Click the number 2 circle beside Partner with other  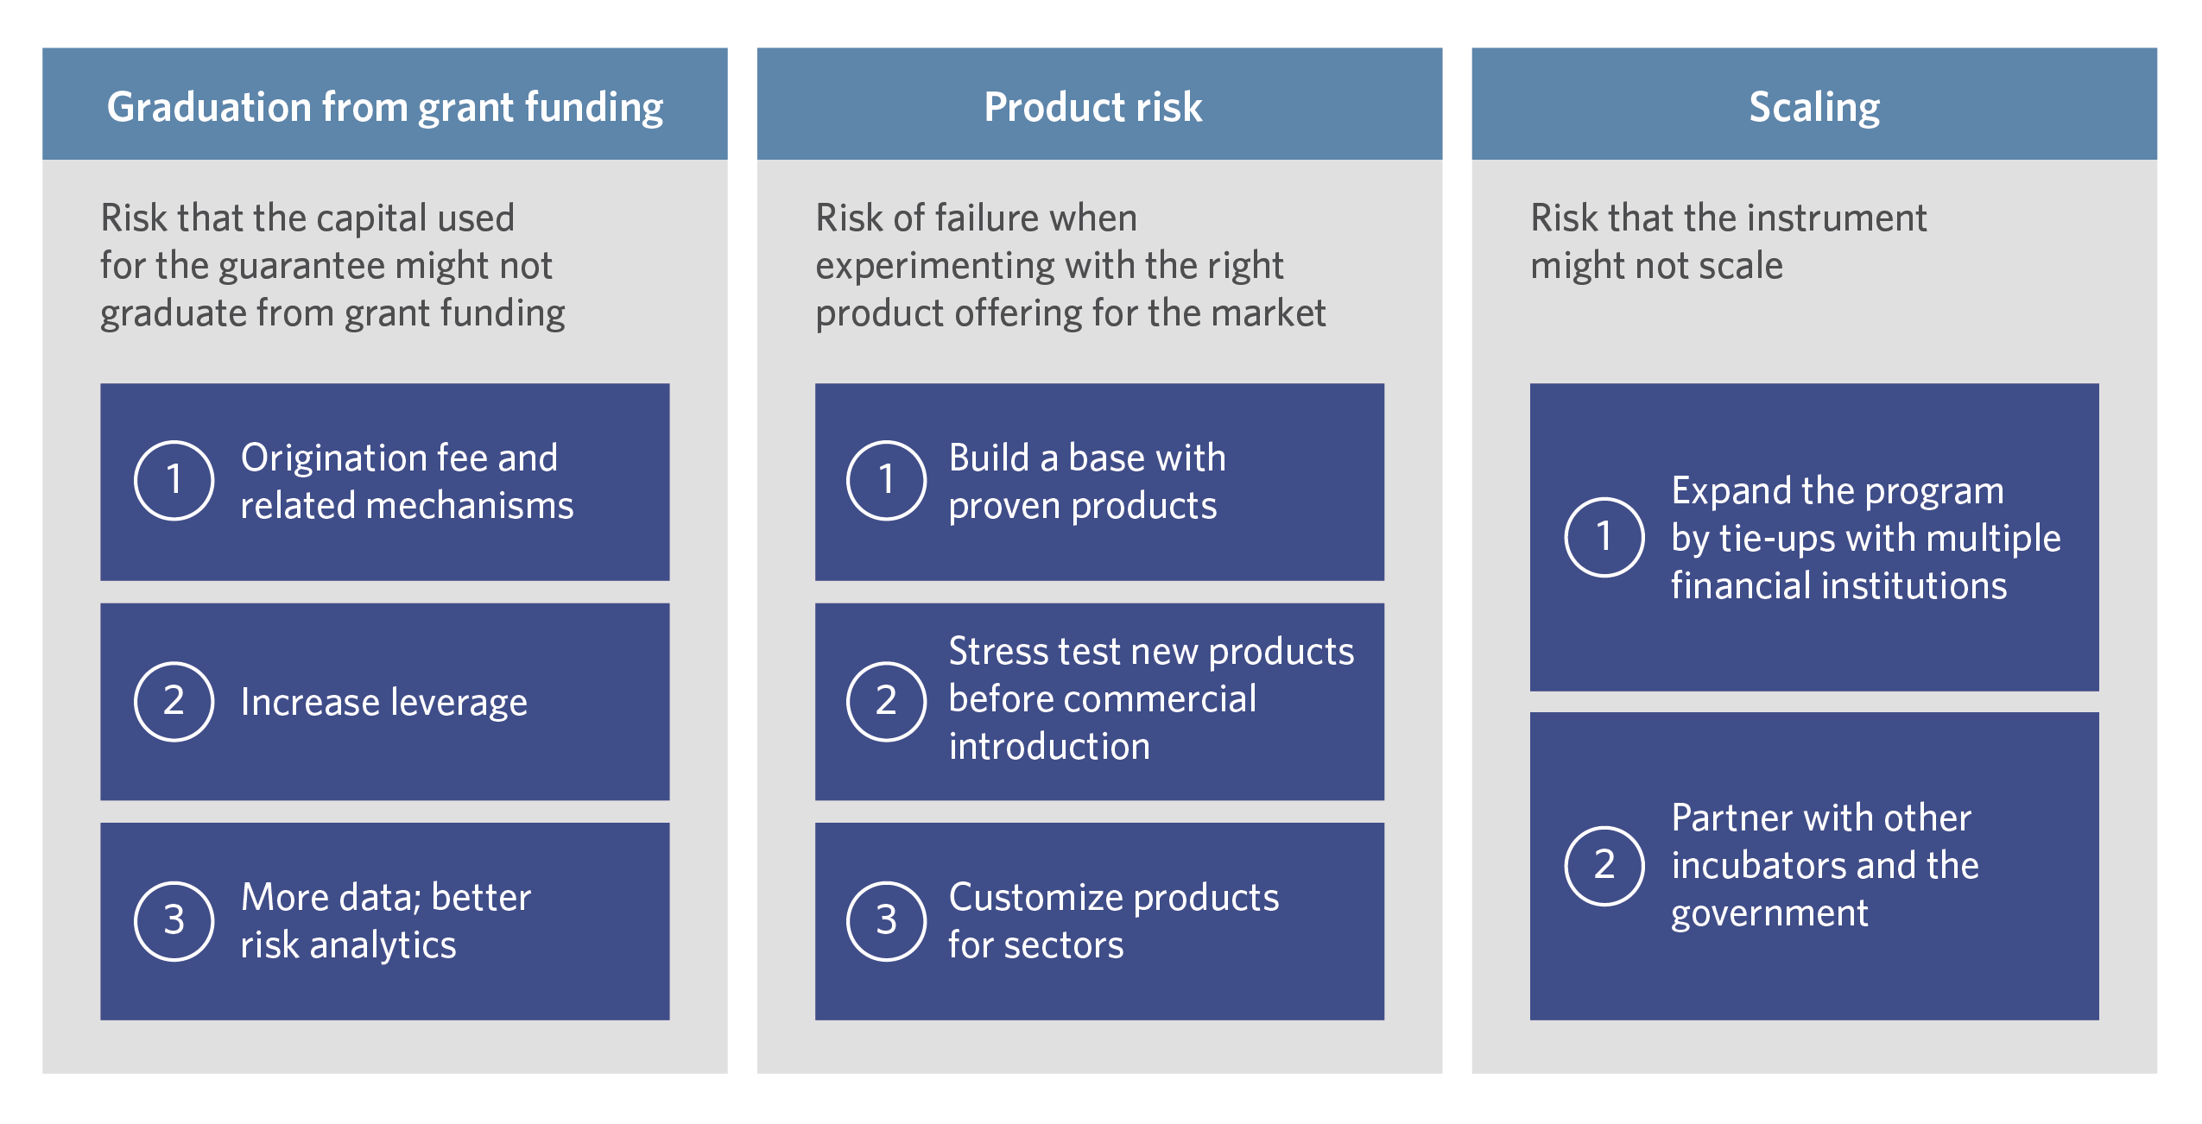[1604, 866]
